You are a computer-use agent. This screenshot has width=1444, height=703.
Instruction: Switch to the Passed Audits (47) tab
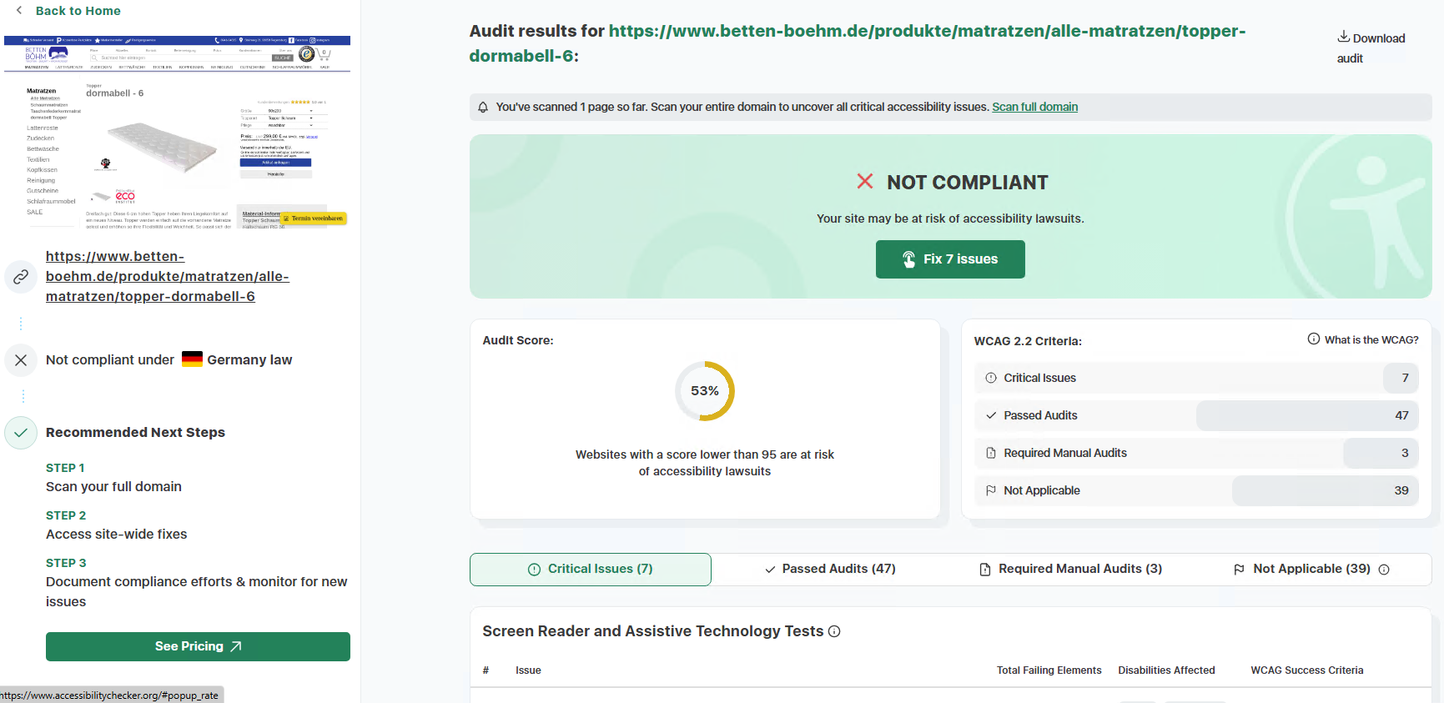tap(830, 570)
